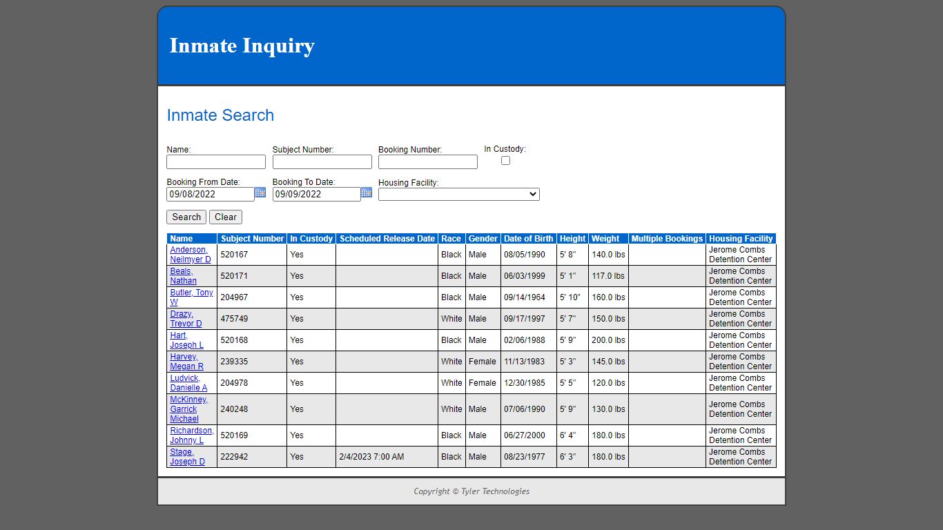This screenshot has height=530, width=943.
Task: Click the Multiple Bookings column header
Action: click(667, 239)
